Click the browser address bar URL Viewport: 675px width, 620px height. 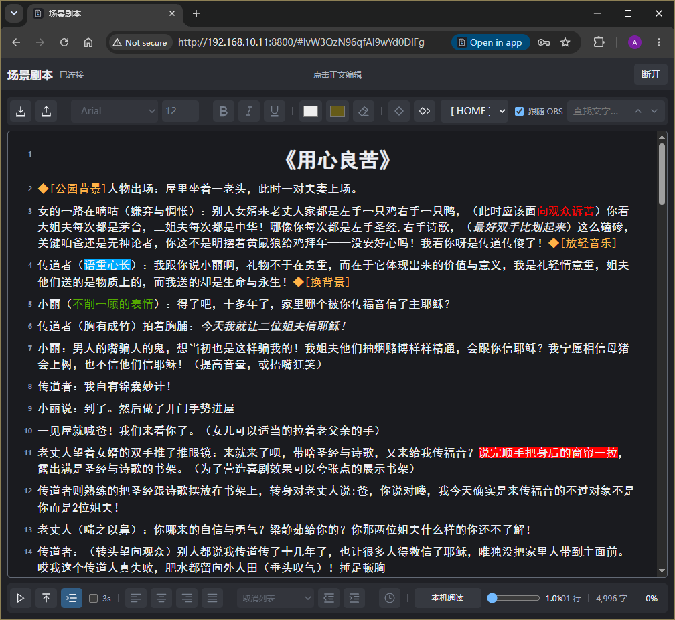[x=301, y=42]
